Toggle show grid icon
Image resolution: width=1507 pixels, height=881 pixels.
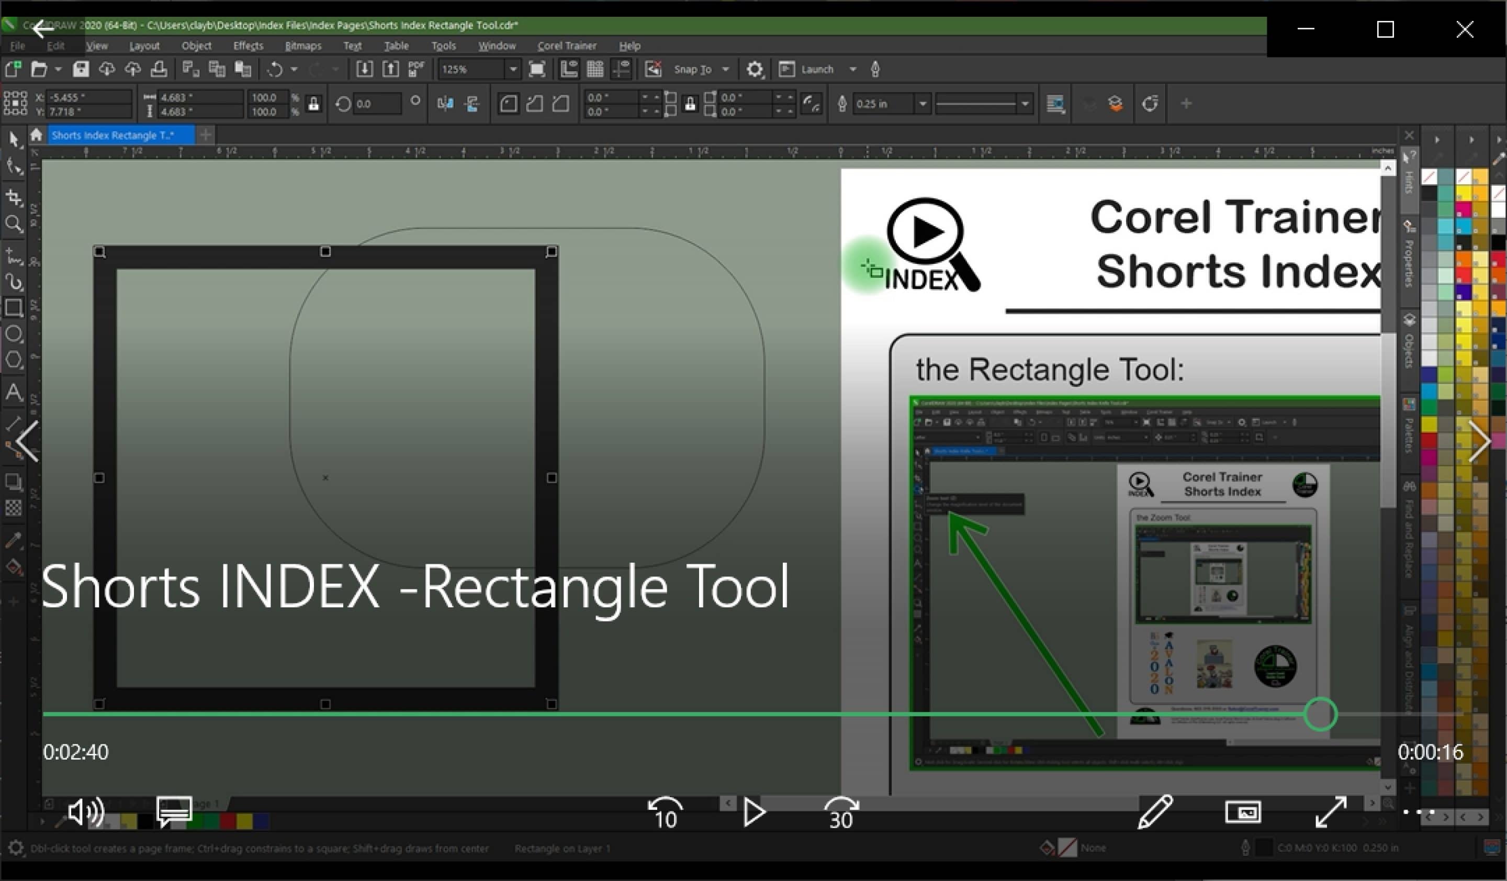(595, 70)
